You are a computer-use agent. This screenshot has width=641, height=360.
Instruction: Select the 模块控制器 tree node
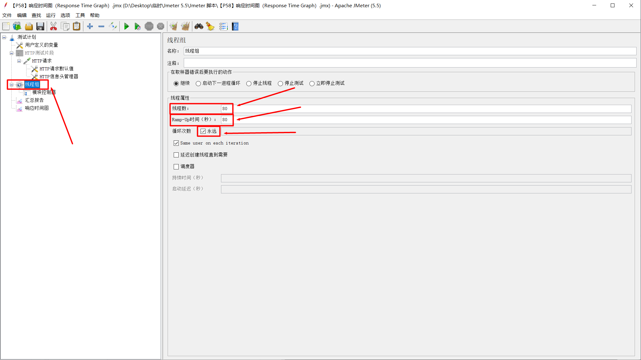(44, 92)
